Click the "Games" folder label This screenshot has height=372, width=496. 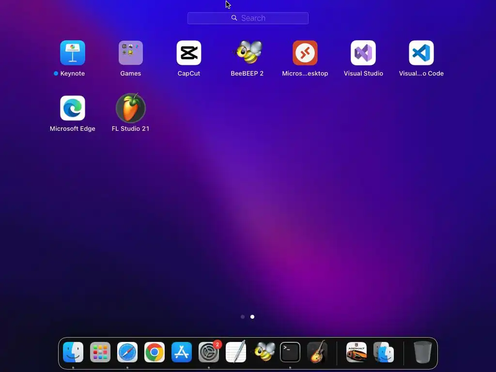tap(131, 74)
